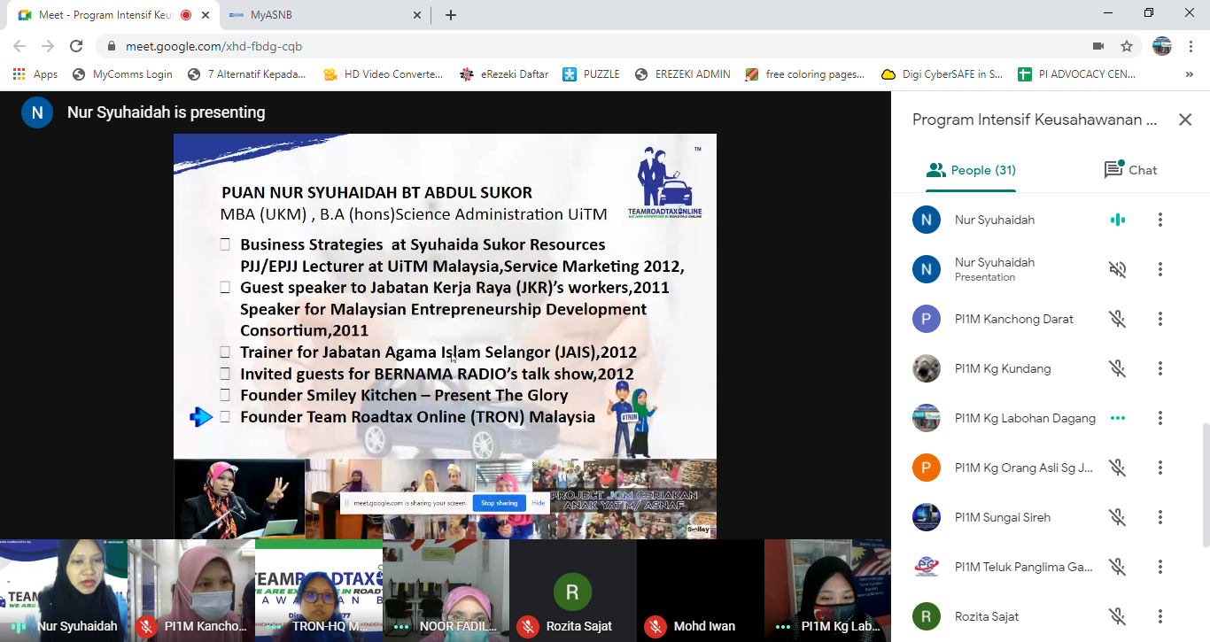1210x642 pixels.
Task: Close the MyASNB browser tab
Action: [418, 15]
